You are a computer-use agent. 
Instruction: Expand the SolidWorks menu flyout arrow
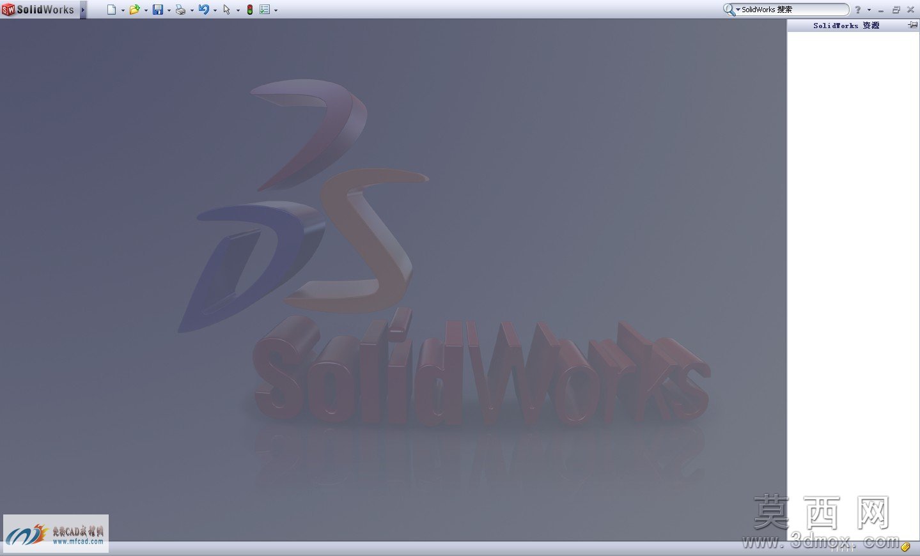click(x=83, y=10)
